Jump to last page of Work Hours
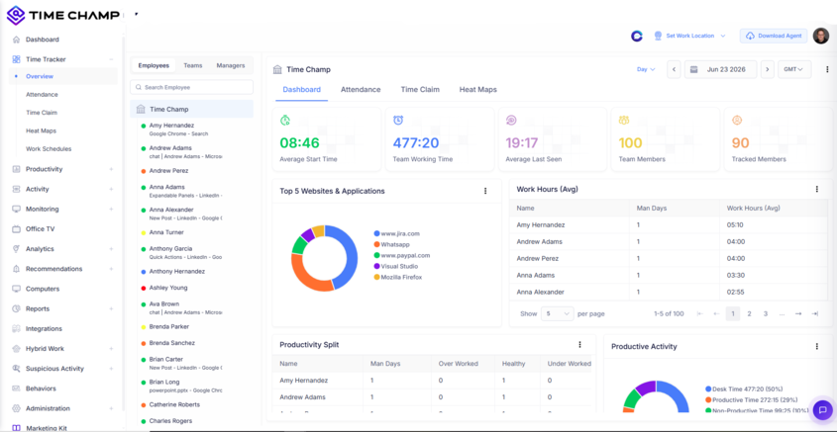The width and height of the screenshot is (837, 432). tap(814, 313)
